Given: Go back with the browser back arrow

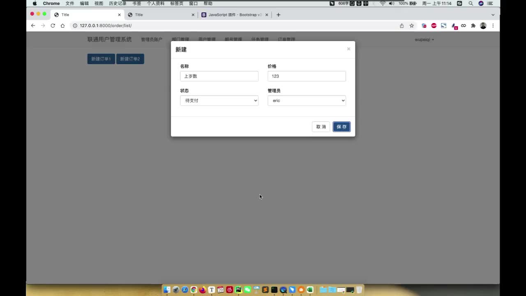Looking at the screenshot, I should pyautogui.click(x=33, y=25).
